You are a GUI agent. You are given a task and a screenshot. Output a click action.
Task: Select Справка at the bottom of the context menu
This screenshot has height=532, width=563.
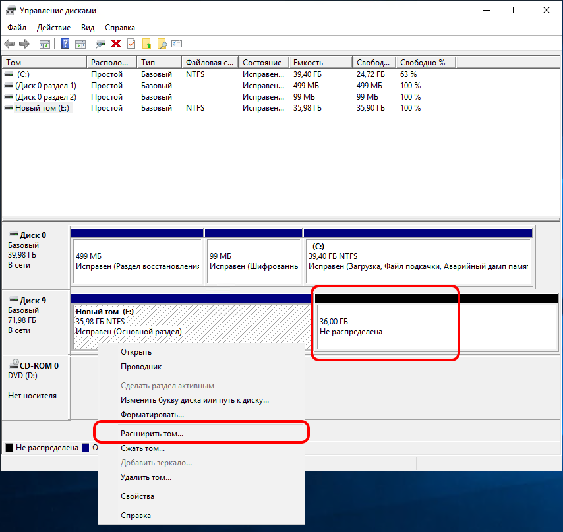[201, 516]
